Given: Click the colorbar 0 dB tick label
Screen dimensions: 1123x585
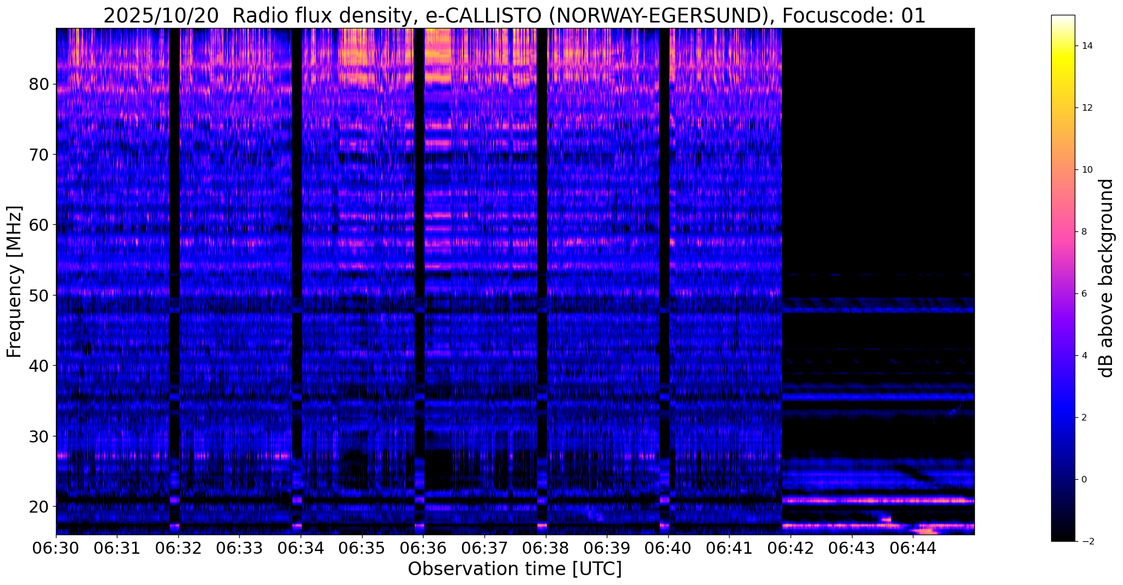Looking at the screenshot, I should [x=1084, y=480].
